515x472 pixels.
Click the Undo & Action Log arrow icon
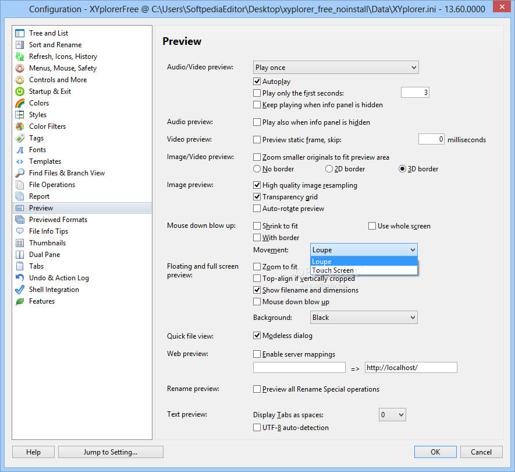pos(20,278)
